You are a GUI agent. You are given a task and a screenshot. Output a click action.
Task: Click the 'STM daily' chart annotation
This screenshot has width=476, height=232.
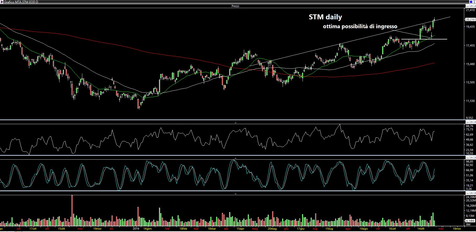pos(325,17)
